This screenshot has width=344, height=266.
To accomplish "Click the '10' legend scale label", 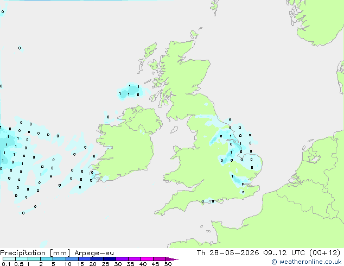I will tap(68, 264).
